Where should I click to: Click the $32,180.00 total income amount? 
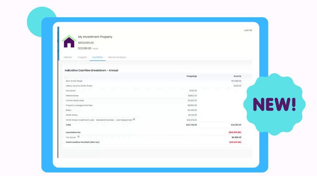click(236, 125)
